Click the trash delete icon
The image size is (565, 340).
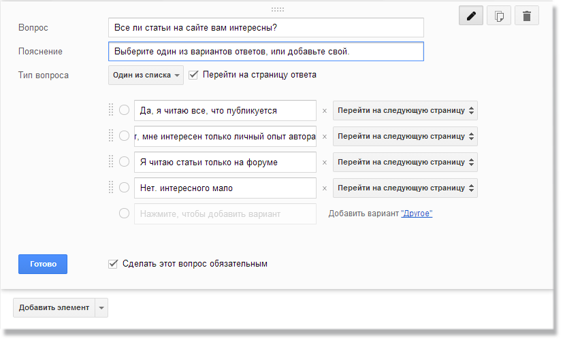click(526, 16)
